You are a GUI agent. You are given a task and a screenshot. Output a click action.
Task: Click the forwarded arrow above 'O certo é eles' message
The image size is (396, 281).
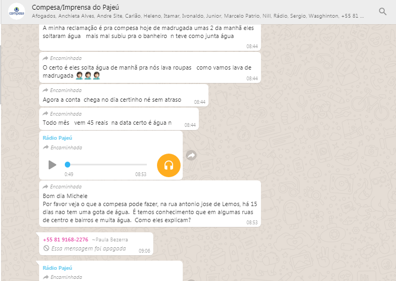tap(46, 58)
